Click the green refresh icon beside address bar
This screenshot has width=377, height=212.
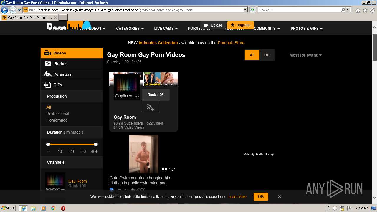(x=252, y=10)
